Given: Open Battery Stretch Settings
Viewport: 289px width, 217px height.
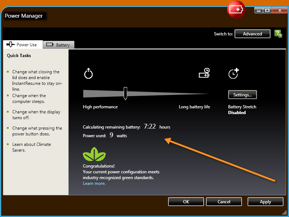Looking at the screenshot, I should 242,95.
